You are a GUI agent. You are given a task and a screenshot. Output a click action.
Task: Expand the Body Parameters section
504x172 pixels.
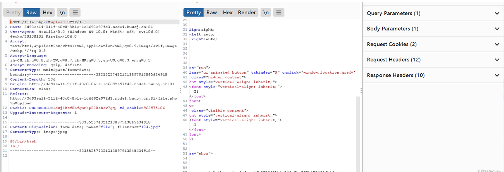coord(497,29)
